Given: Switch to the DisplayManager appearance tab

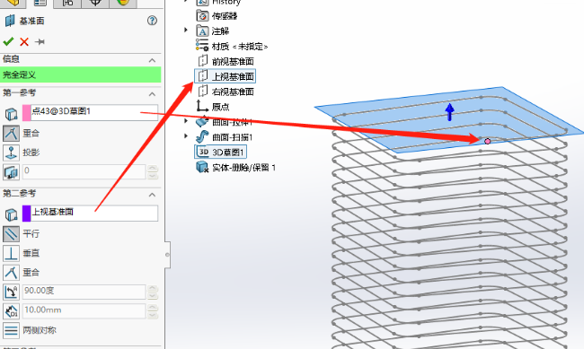Looking at the screenshot, I should tap(123, 3).
